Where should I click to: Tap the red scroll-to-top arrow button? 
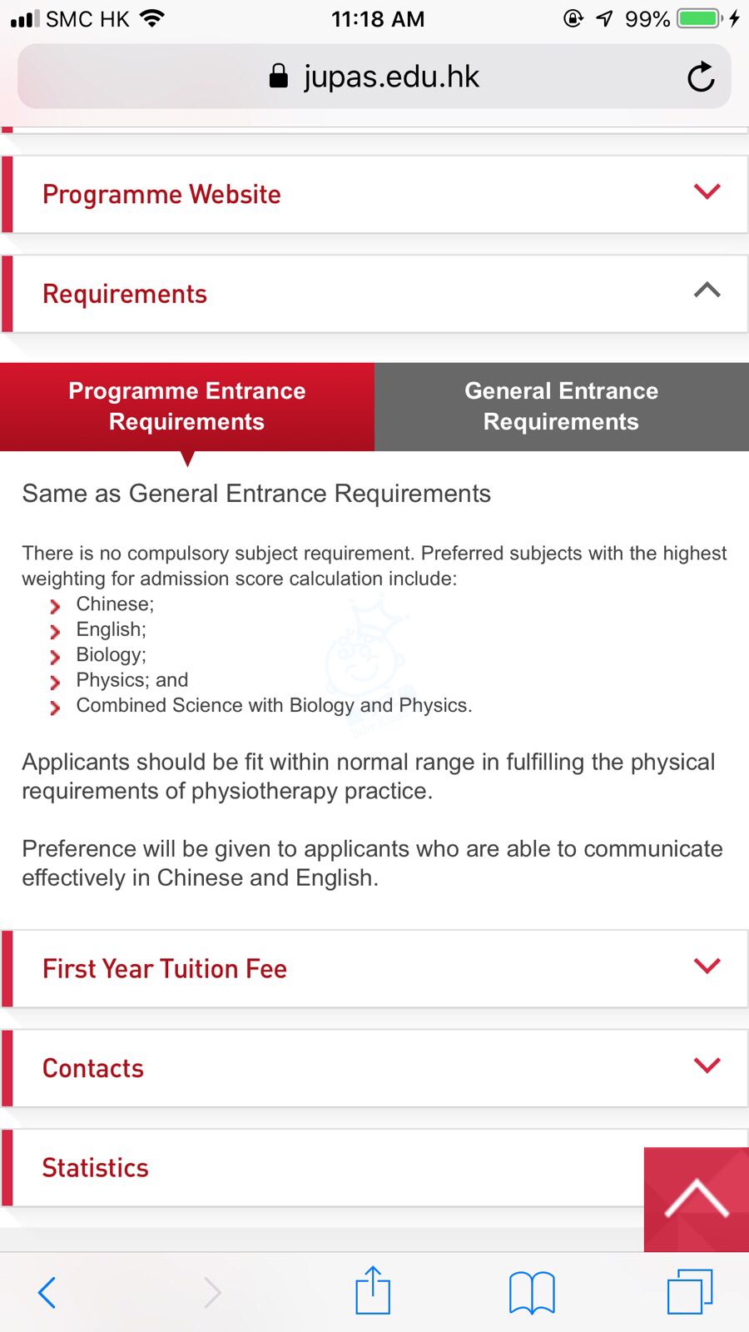tap(697, 1199)
